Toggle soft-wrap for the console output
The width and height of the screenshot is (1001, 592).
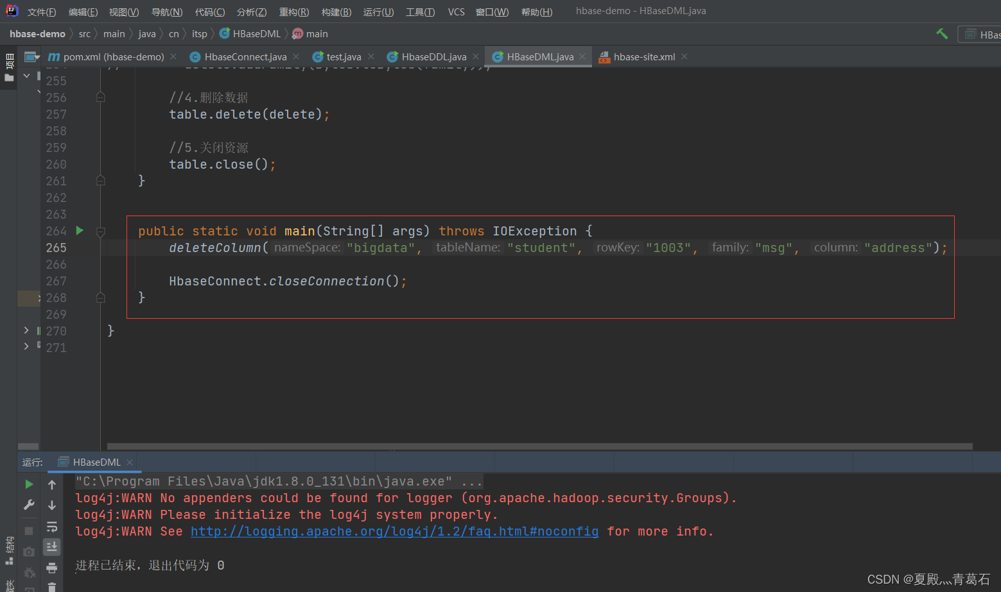point(52,527)
